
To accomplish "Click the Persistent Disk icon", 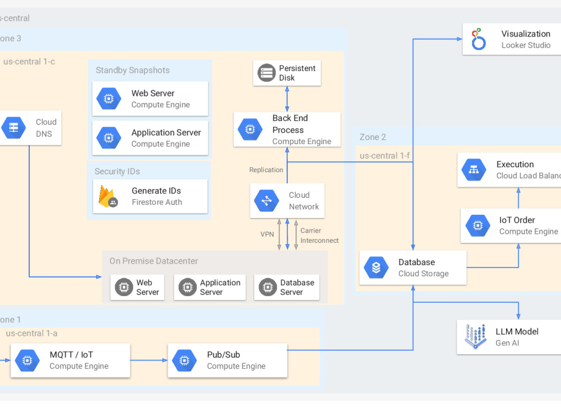I will coord(266,73).
